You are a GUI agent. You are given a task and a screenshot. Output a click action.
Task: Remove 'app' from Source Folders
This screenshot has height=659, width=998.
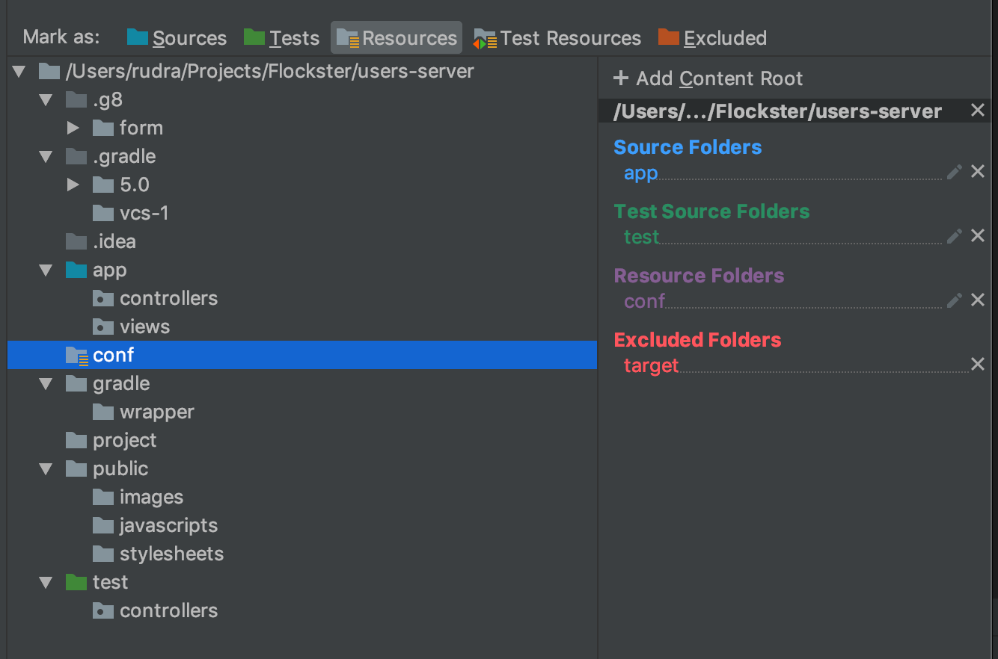coord(978,171)
